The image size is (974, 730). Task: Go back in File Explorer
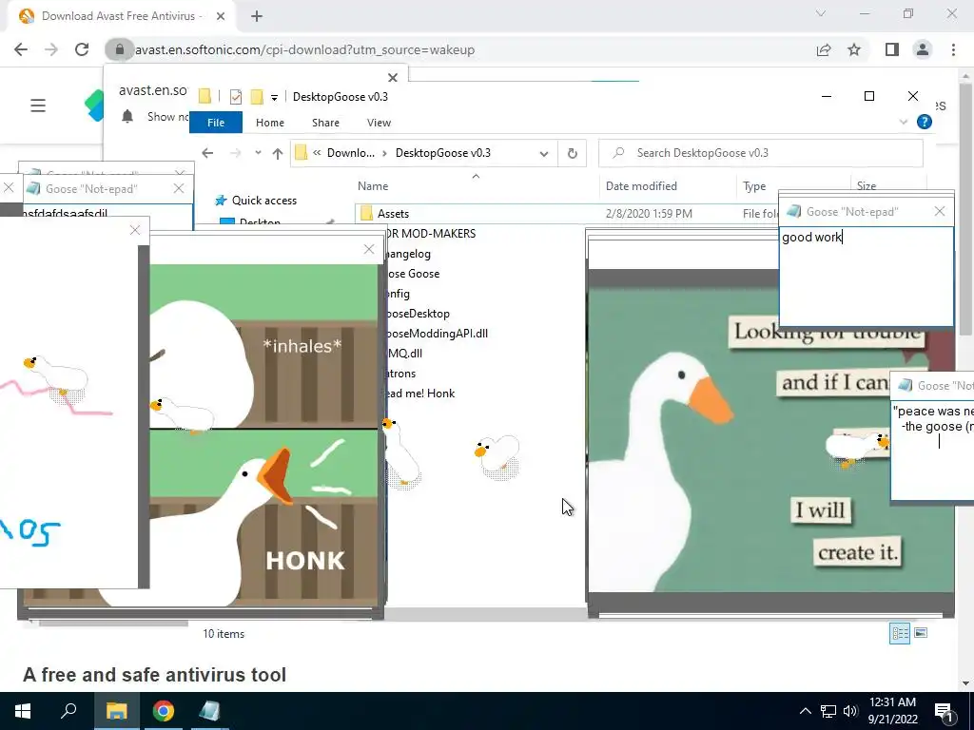tap(207, 153)
